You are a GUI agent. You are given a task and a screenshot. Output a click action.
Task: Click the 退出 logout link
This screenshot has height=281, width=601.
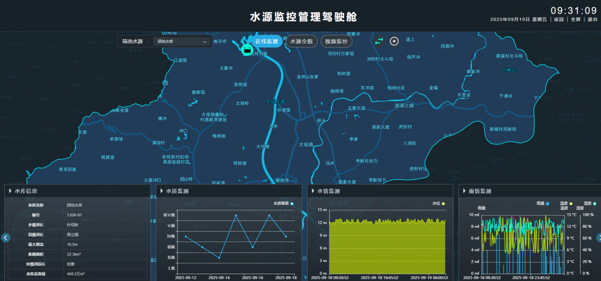coord(592,19)
